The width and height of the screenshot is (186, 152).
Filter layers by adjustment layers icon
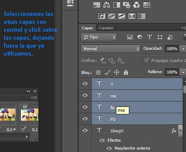click(140, 37)
